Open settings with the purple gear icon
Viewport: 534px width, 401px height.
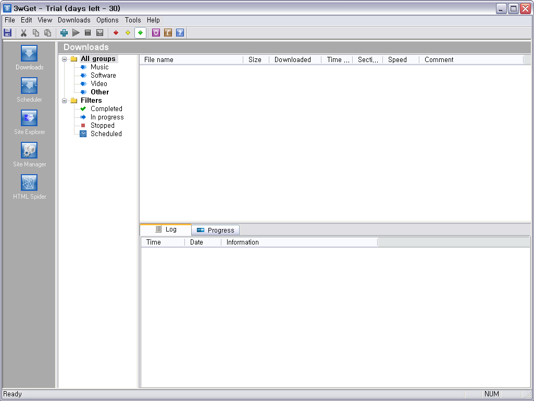click(156, 33)
